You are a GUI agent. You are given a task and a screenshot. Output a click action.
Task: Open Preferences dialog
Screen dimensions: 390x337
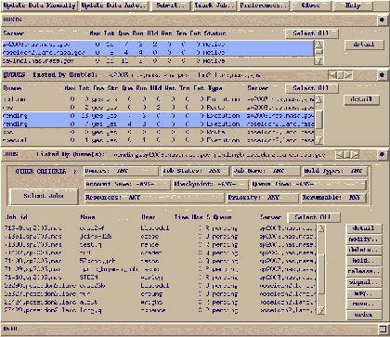point(264,6)
